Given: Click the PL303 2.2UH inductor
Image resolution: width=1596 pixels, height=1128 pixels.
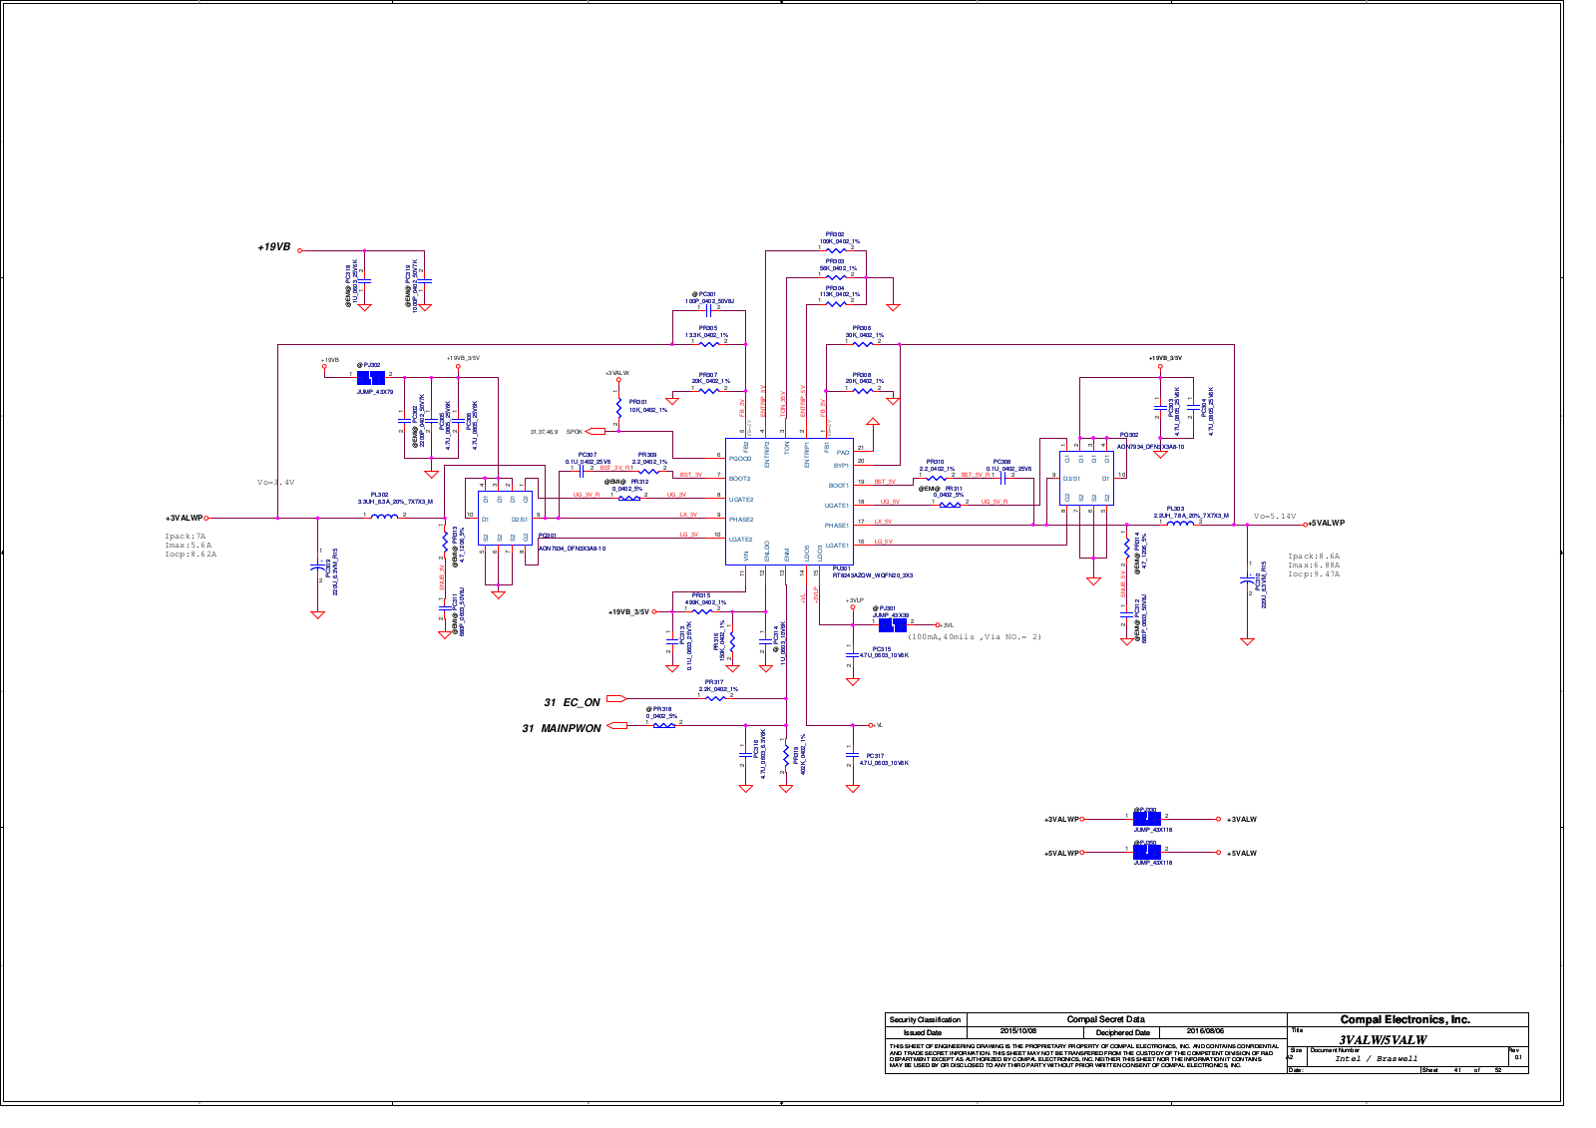Looking at the screenshot, I should tap(1179, 523).
